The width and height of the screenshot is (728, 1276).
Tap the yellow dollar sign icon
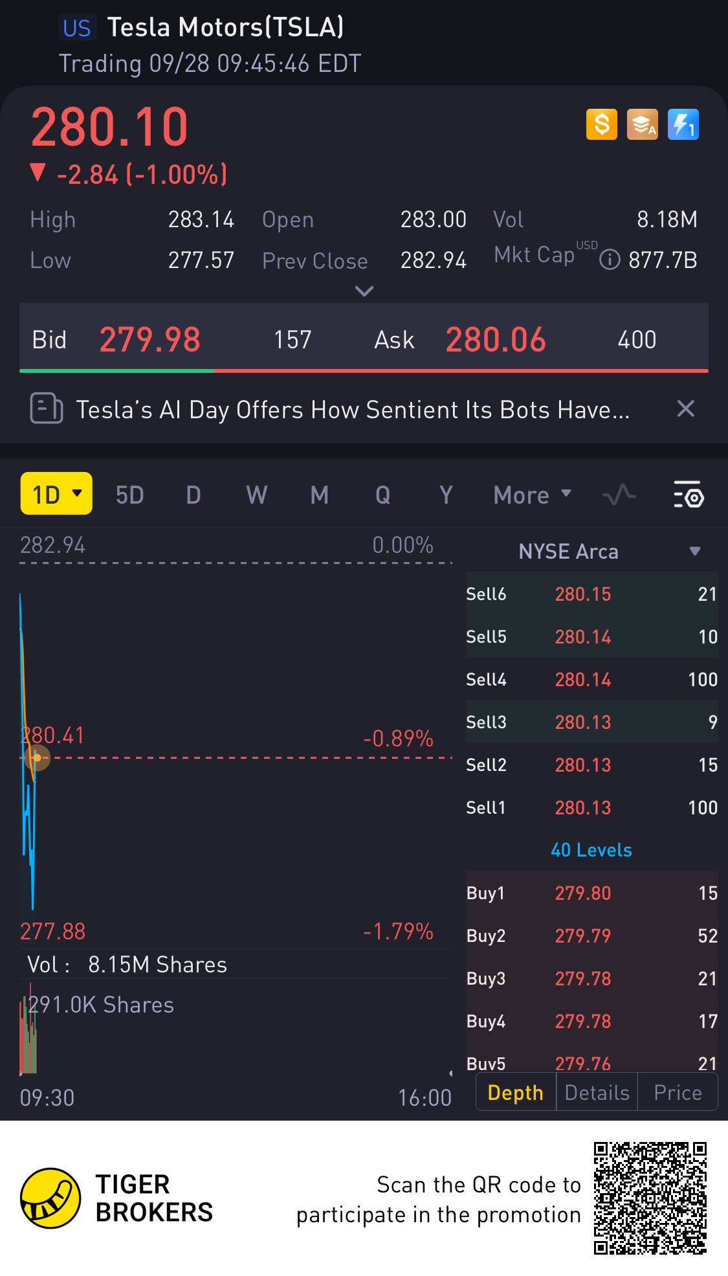(601, 124)
